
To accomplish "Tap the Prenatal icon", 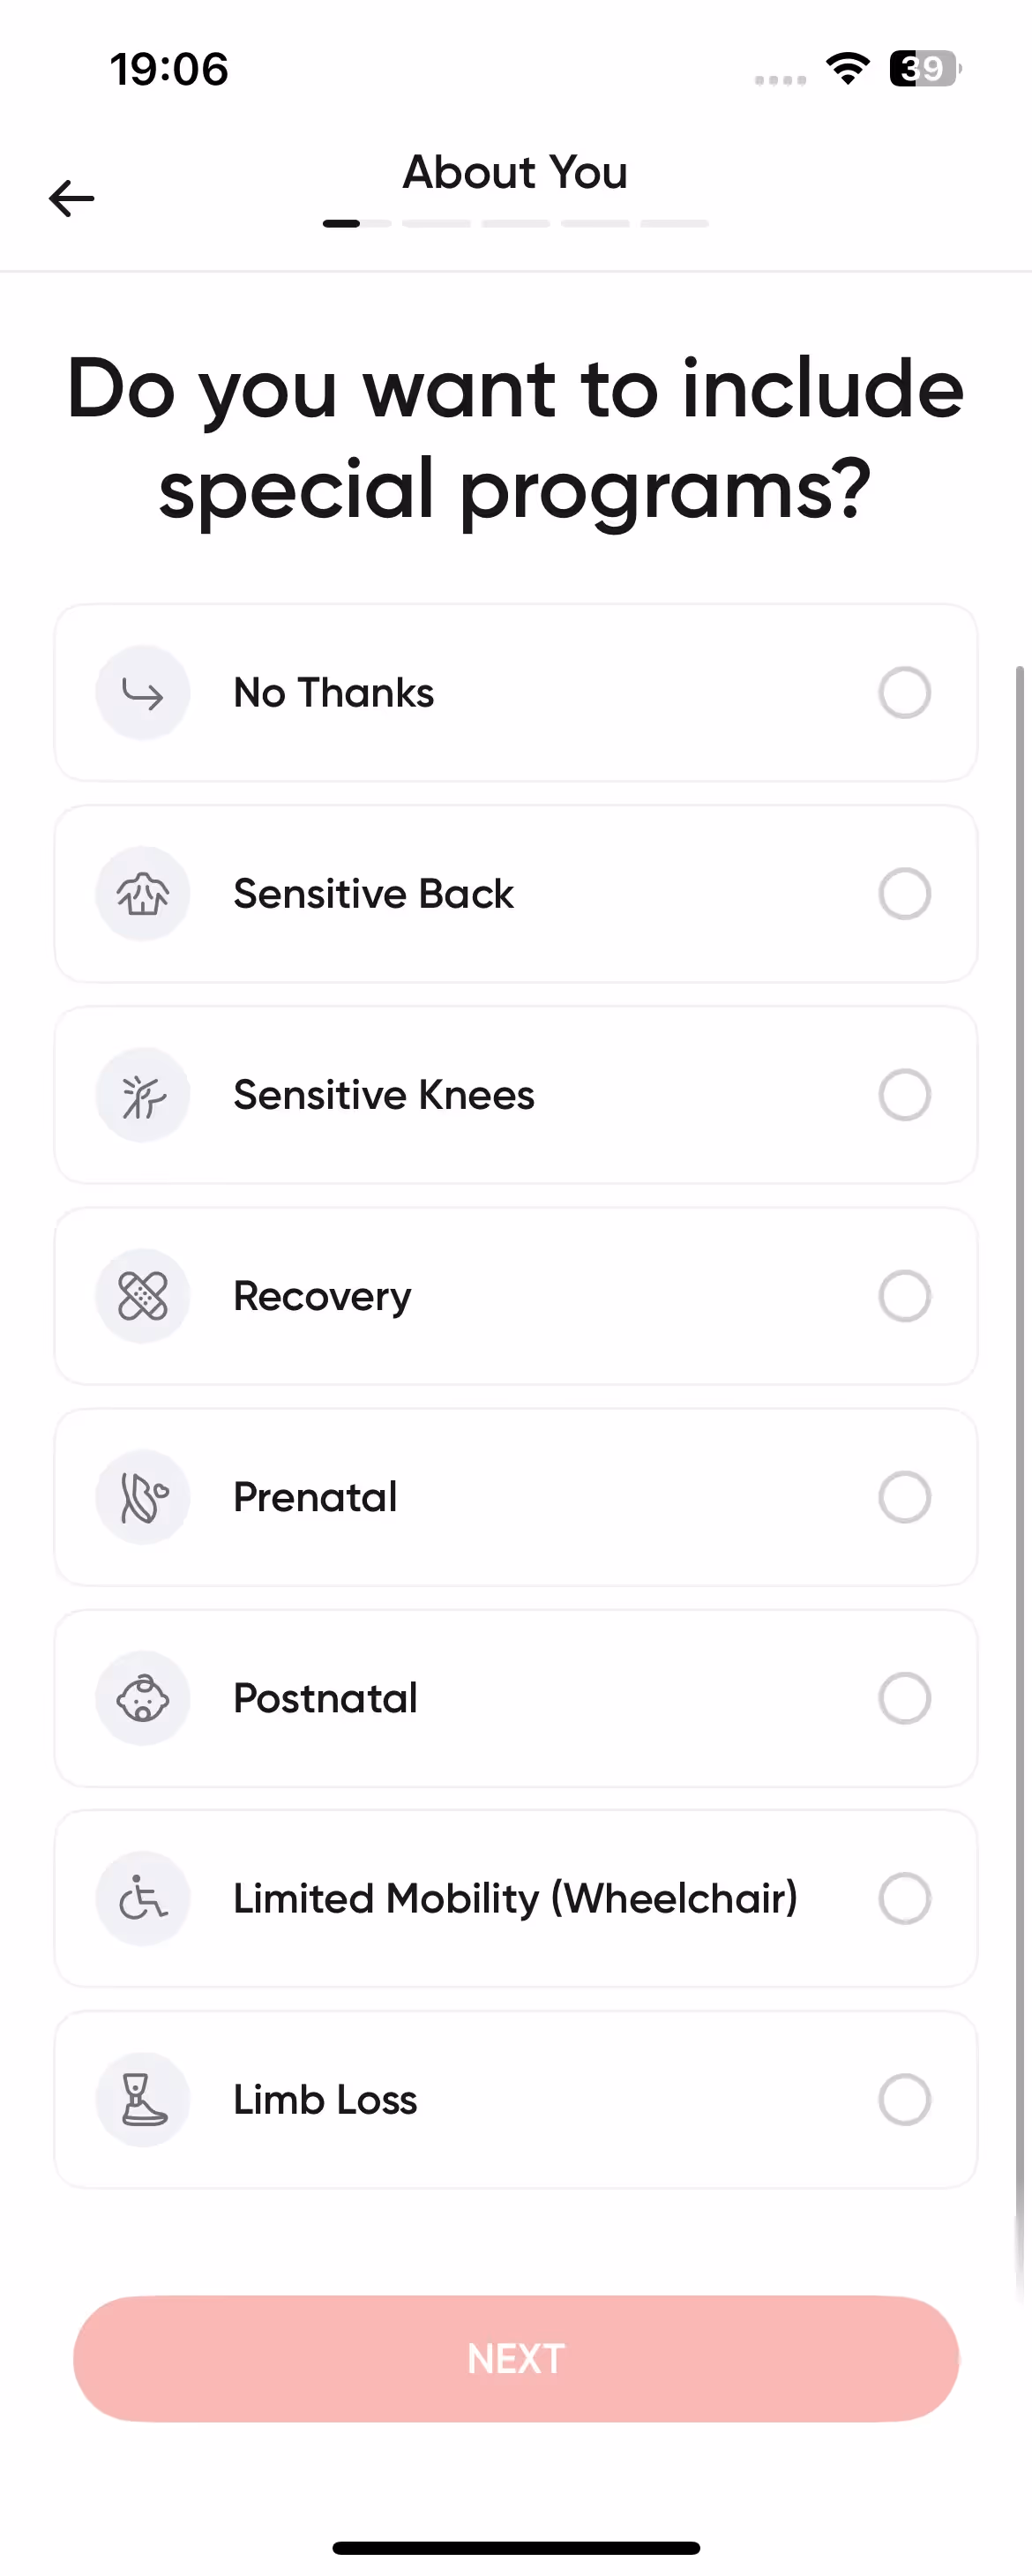I will (x=143, y=1497).
